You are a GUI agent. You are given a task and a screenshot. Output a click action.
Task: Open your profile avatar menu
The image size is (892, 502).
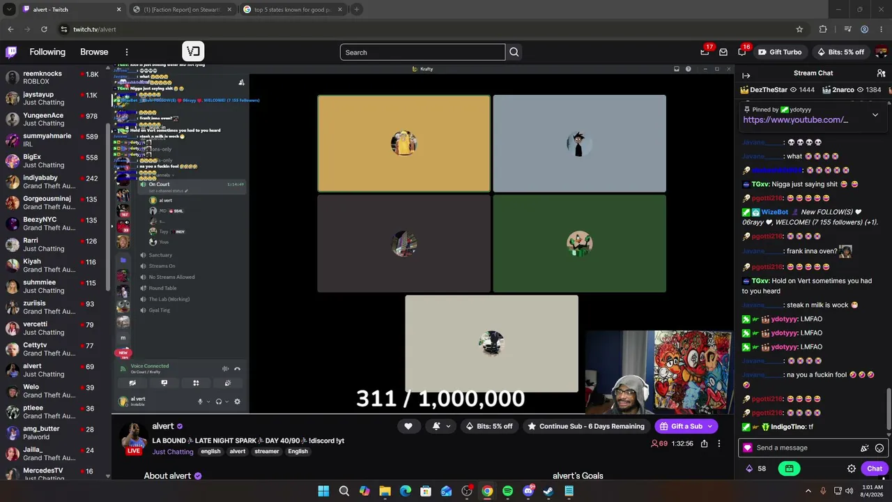pos(881,52)
